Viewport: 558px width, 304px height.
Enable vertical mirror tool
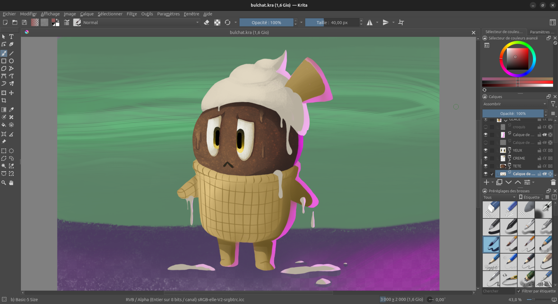pyautogui.click(x=386, y=23)
